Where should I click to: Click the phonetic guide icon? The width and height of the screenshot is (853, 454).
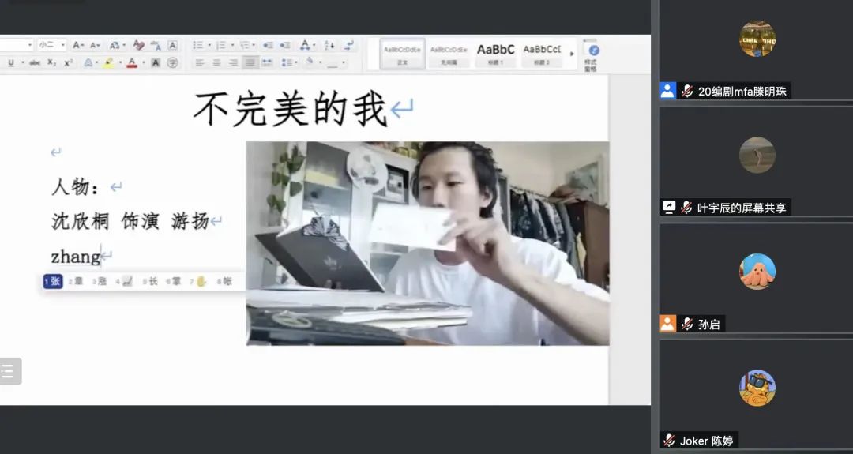(x=156, y=45)
